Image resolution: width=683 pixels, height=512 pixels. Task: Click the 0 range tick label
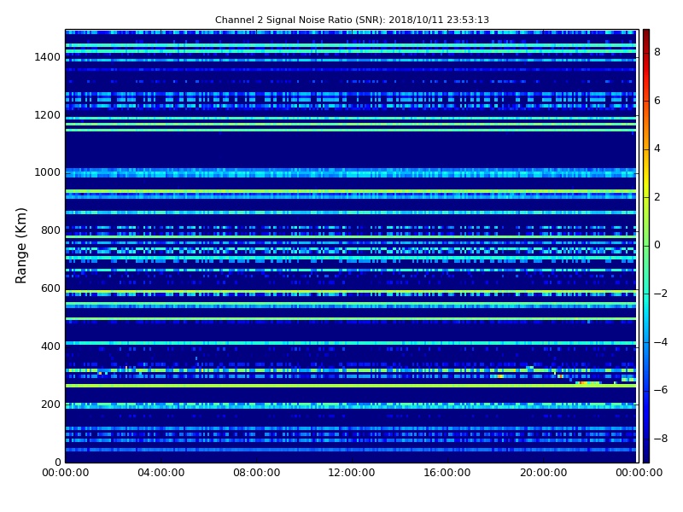coord(57,462)
